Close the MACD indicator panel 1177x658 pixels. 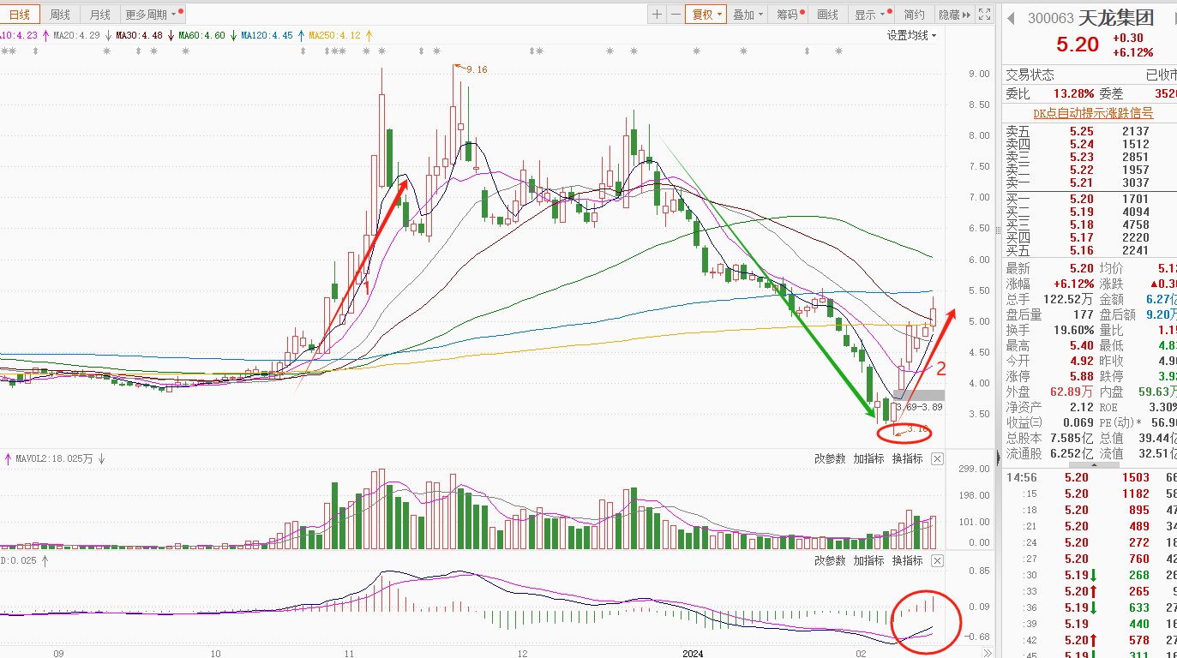pyautogui.click(x=937, y=561)
